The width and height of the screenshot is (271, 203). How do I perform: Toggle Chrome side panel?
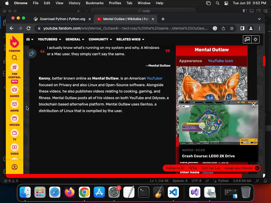click(x=242, y=28)
